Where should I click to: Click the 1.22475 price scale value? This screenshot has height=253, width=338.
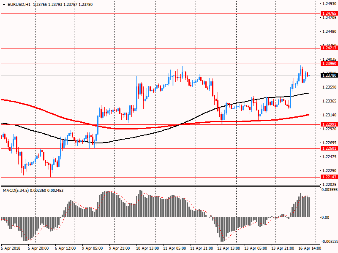pos(329,156)
